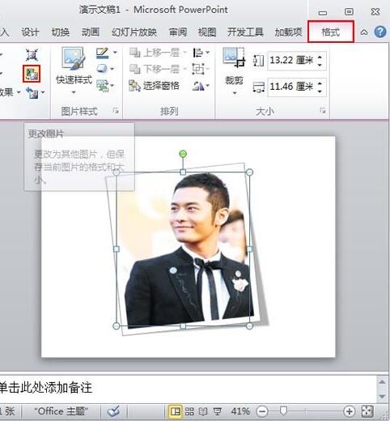Collapse the ribbon with the caret icon
This screenshot has width=390, height=421.
coord(364,32)
